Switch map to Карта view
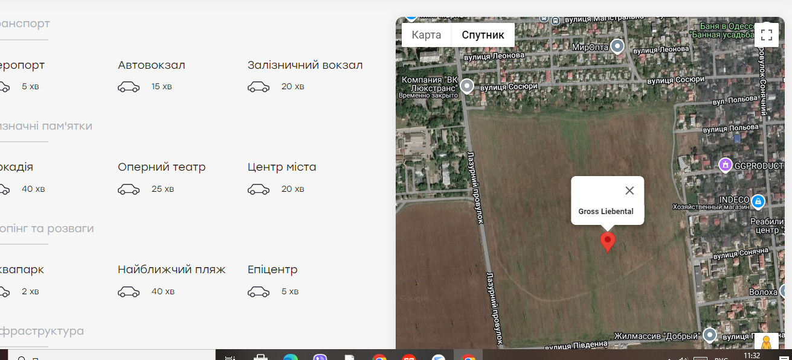This screenshot has width=792, height=360. (427, 35)
